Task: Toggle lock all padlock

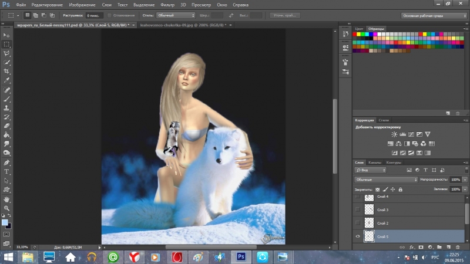Action: (x=401, y=189)
